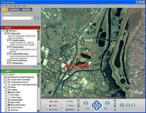Click the Coffee Shops cup icon
Viewport: 146px width, 113px height.
click(9, 97)
